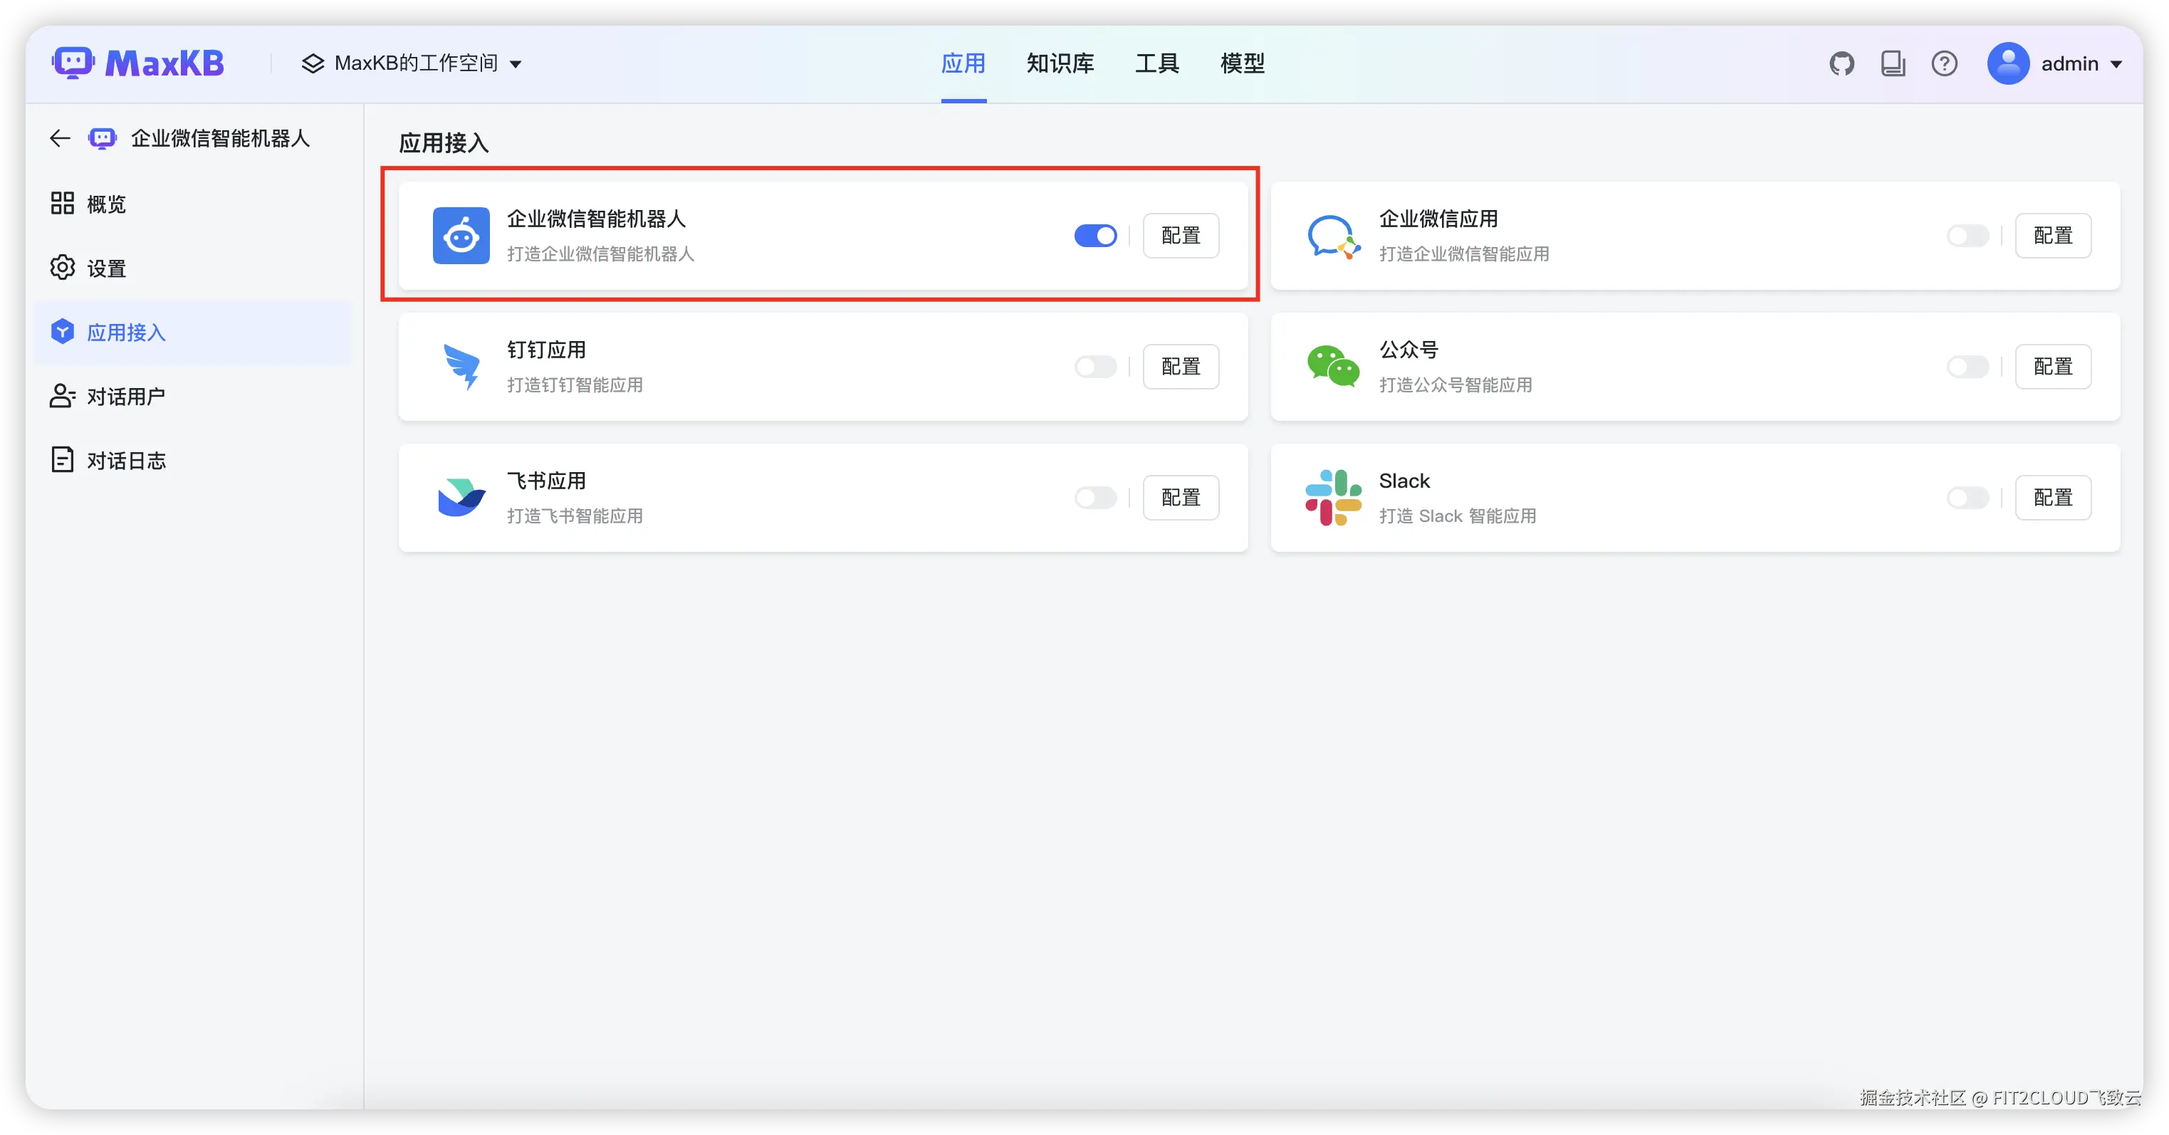Click the 钉钉应用 card title
2169x1135 pixels.
[x=545, y=350]
